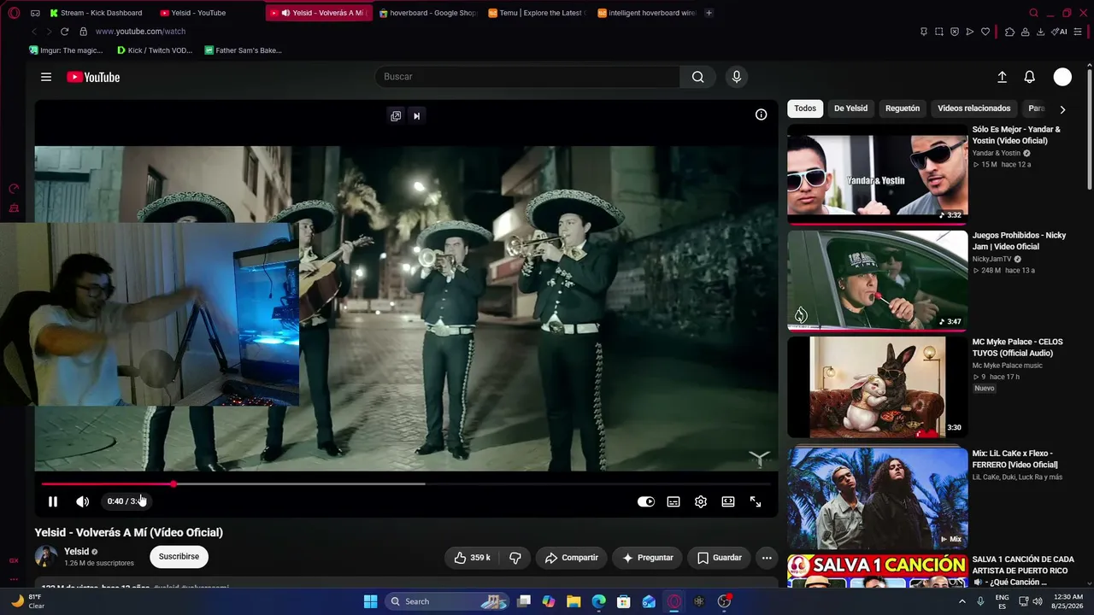Select the Videos relacionados chip
1094x615 pixels.
973,108
